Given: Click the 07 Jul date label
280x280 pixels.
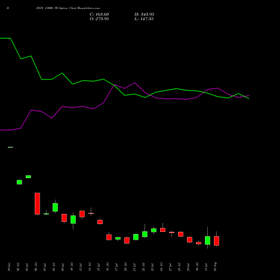Looking at the screenshot, I should (45, 267).
